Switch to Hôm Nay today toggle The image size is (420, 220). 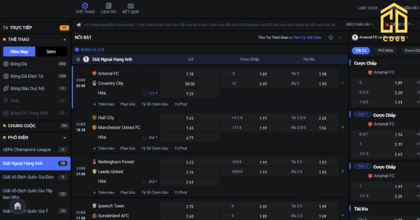[x=19, y=52]
